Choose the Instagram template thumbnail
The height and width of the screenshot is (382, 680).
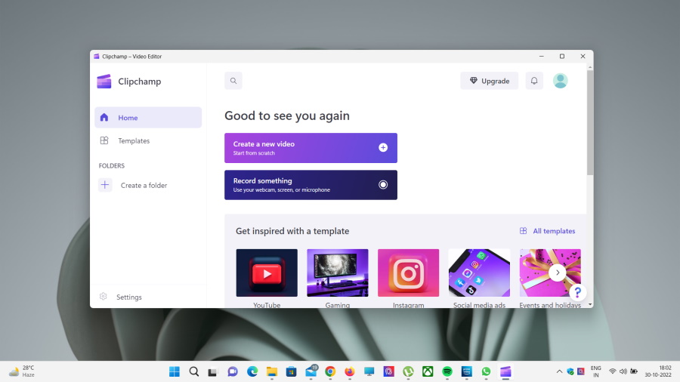tap(408, 273)
